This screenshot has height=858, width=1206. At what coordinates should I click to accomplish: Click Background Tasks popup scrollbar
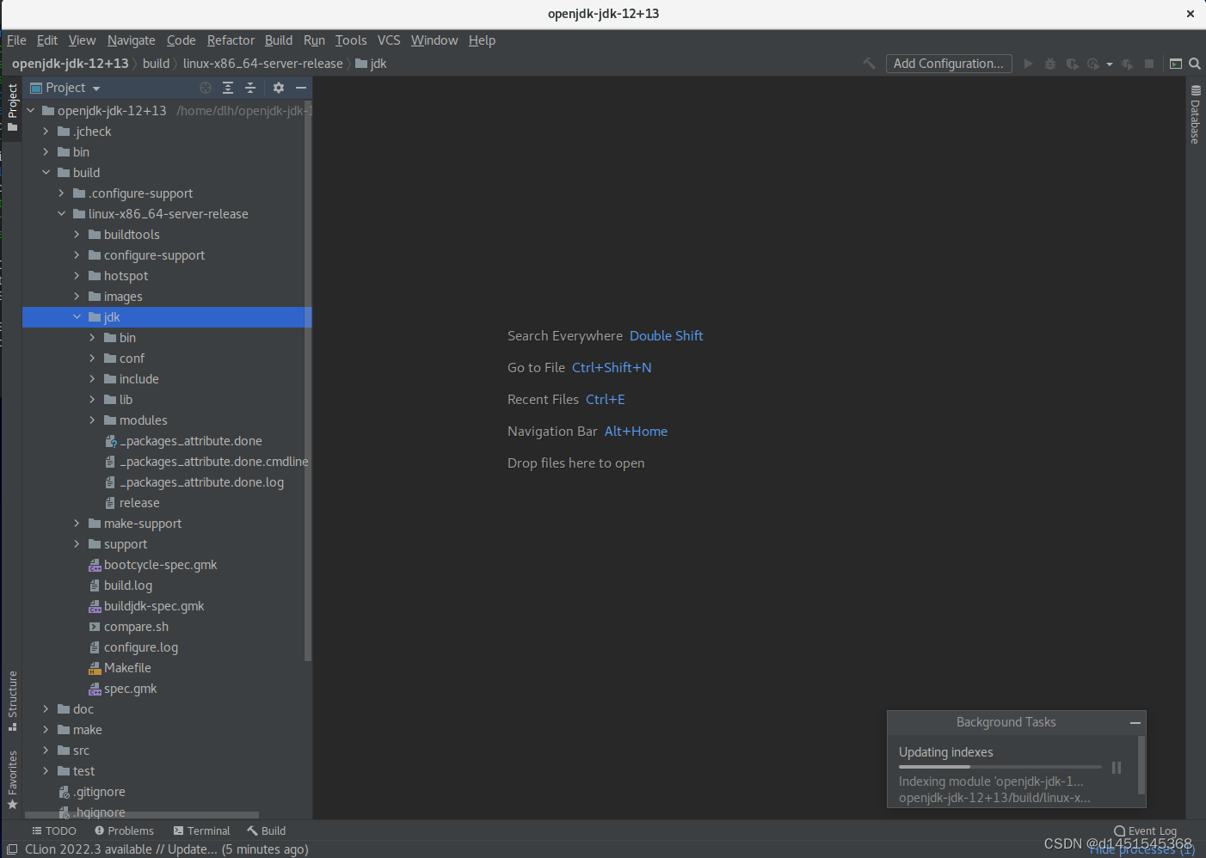tap(1141, 765)
